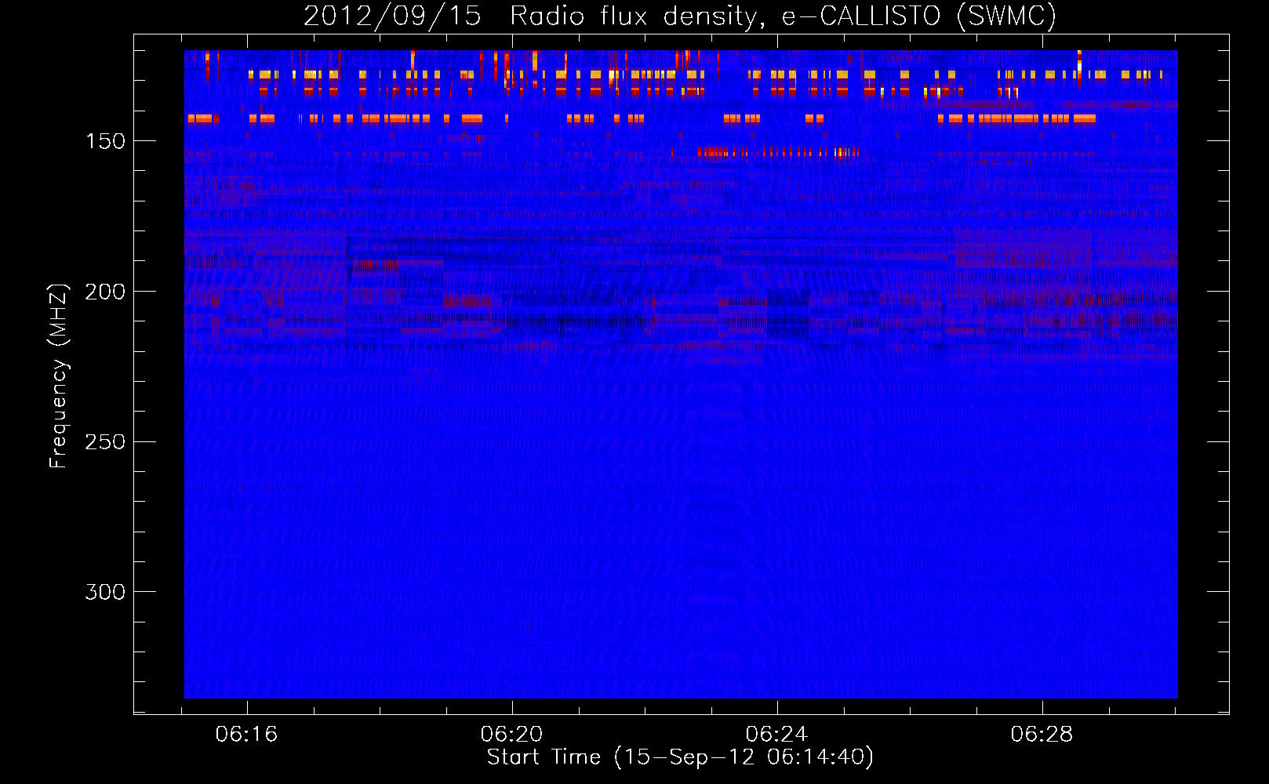
Task: Click the 250 frequency tick label
Action: 105,442
